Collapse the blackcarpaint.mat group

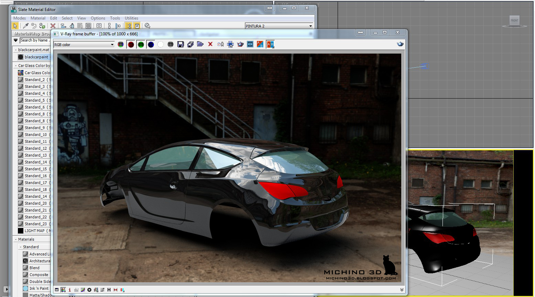(16, 50)
